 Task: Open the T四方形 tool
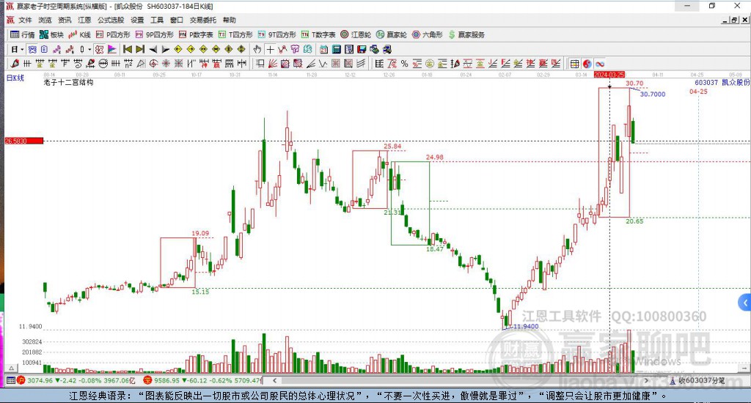tap(235, 34)
